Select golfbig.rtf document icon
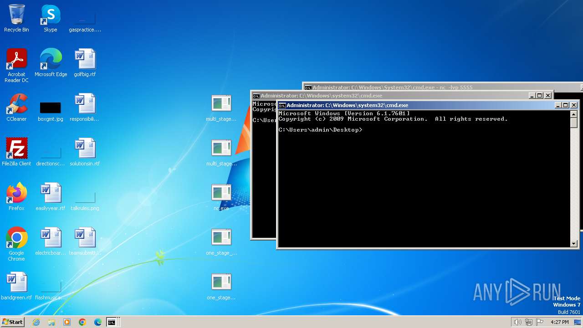583x328 pixels. pyautogui.click(x=85, y=63)
